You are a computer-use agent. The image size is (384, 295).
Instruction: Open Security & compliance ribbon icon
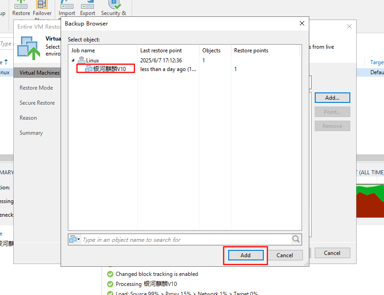113,8
